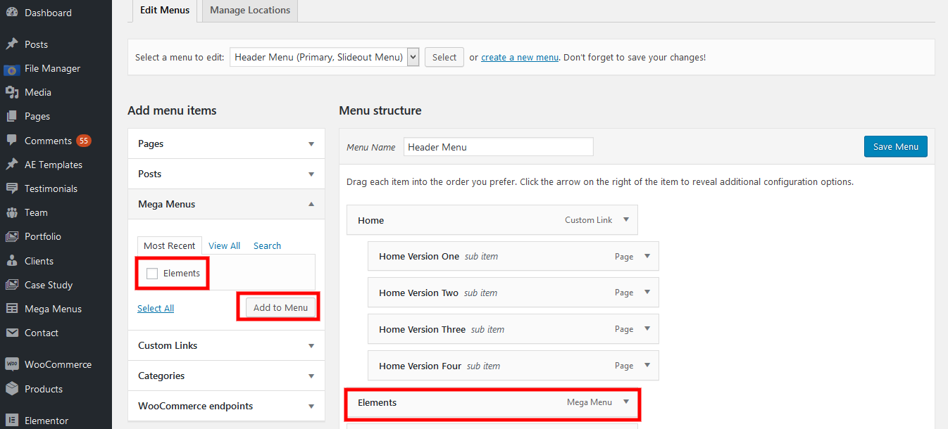
Task: Click the Media library icon
Action: coord(11,92)
